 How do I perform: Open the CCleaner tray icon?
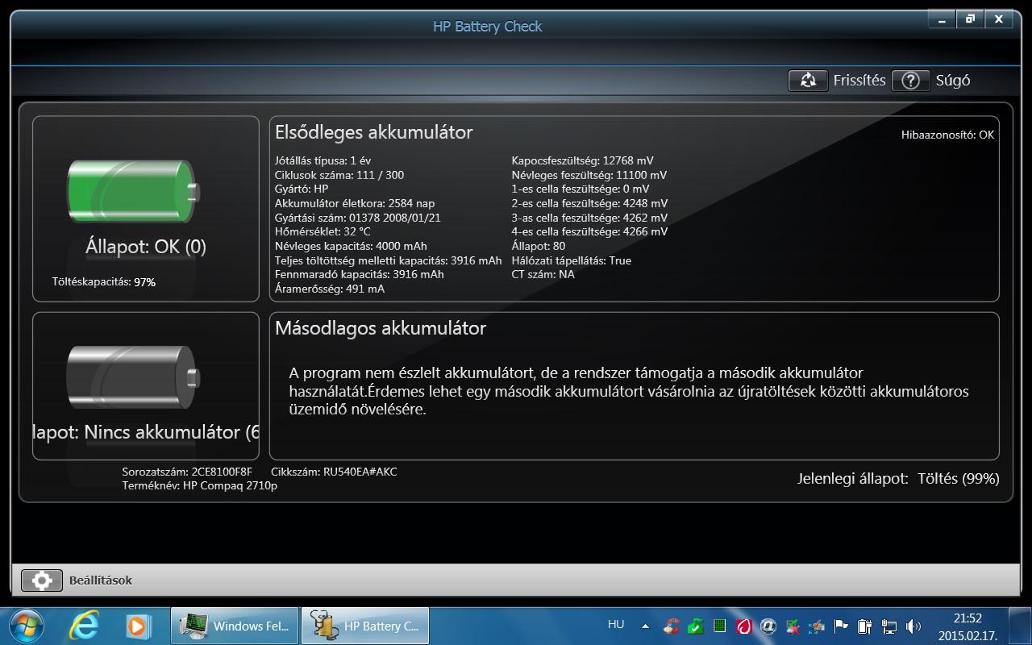(x=671, y=626)
